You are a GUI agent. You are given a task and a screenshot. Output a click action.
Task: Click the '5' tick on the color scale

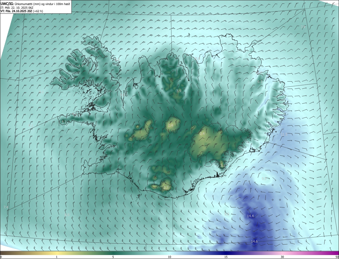pos(113,257)
